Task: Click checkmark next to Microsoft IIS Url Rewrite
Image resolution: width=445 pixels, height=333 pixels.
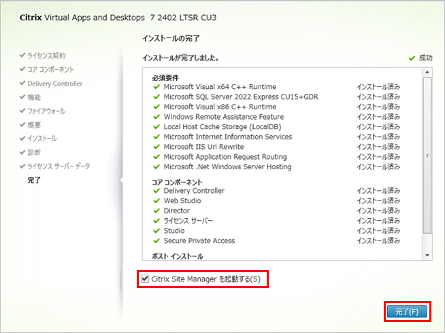Action: point(157,147)
